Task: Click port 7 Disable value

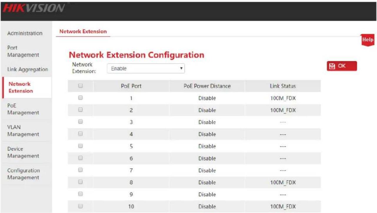Action: point(207,171)
